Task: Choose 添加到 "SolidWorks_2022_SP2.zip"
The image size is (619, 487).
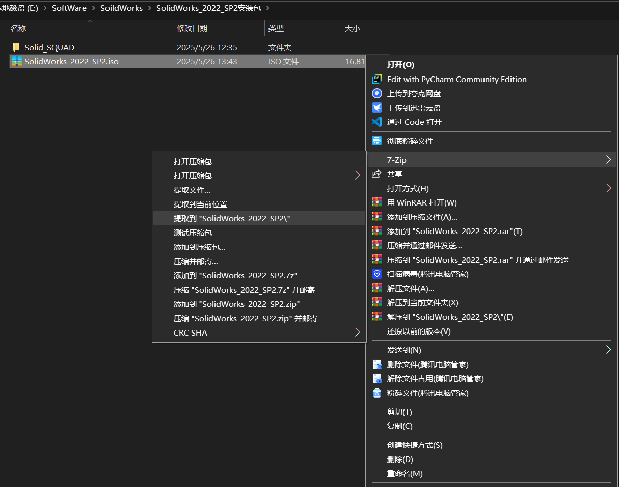Action: tap(259, 304)
